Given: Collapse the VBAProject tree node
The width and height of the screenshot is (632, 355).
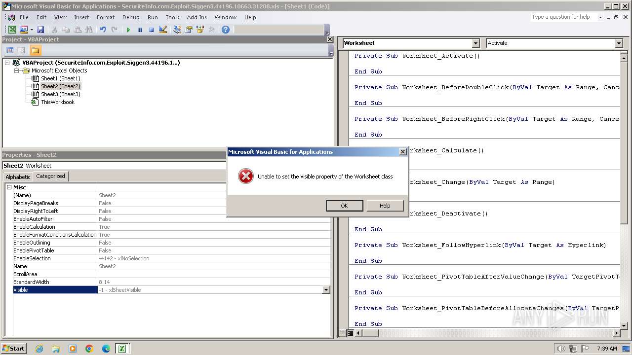Looking at the screenshot, I should pos(7,63).
